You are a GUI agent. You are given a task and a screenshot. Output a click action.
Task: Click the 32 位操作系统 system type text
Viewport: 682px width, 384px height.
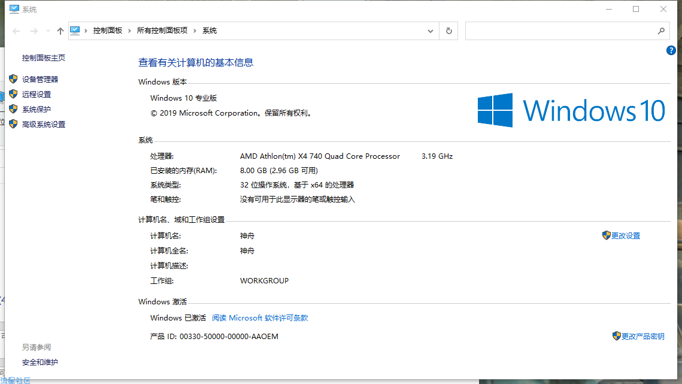tap(297, 185)
